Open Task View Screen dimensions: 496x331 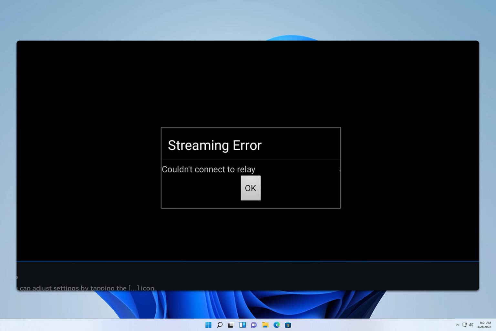click(231, 325)
